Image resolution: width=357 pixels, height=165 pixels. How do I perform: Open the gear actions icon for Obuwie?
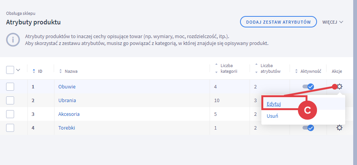[339, 87]
